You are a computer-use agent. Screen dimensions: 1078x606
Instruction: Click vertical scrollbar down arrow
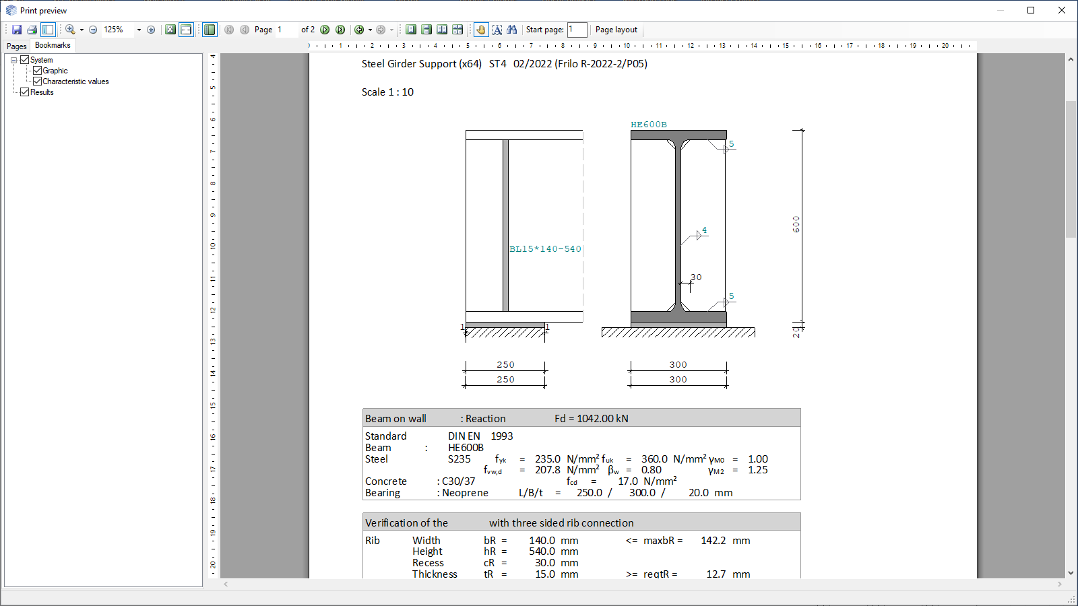coord(1071,573)
